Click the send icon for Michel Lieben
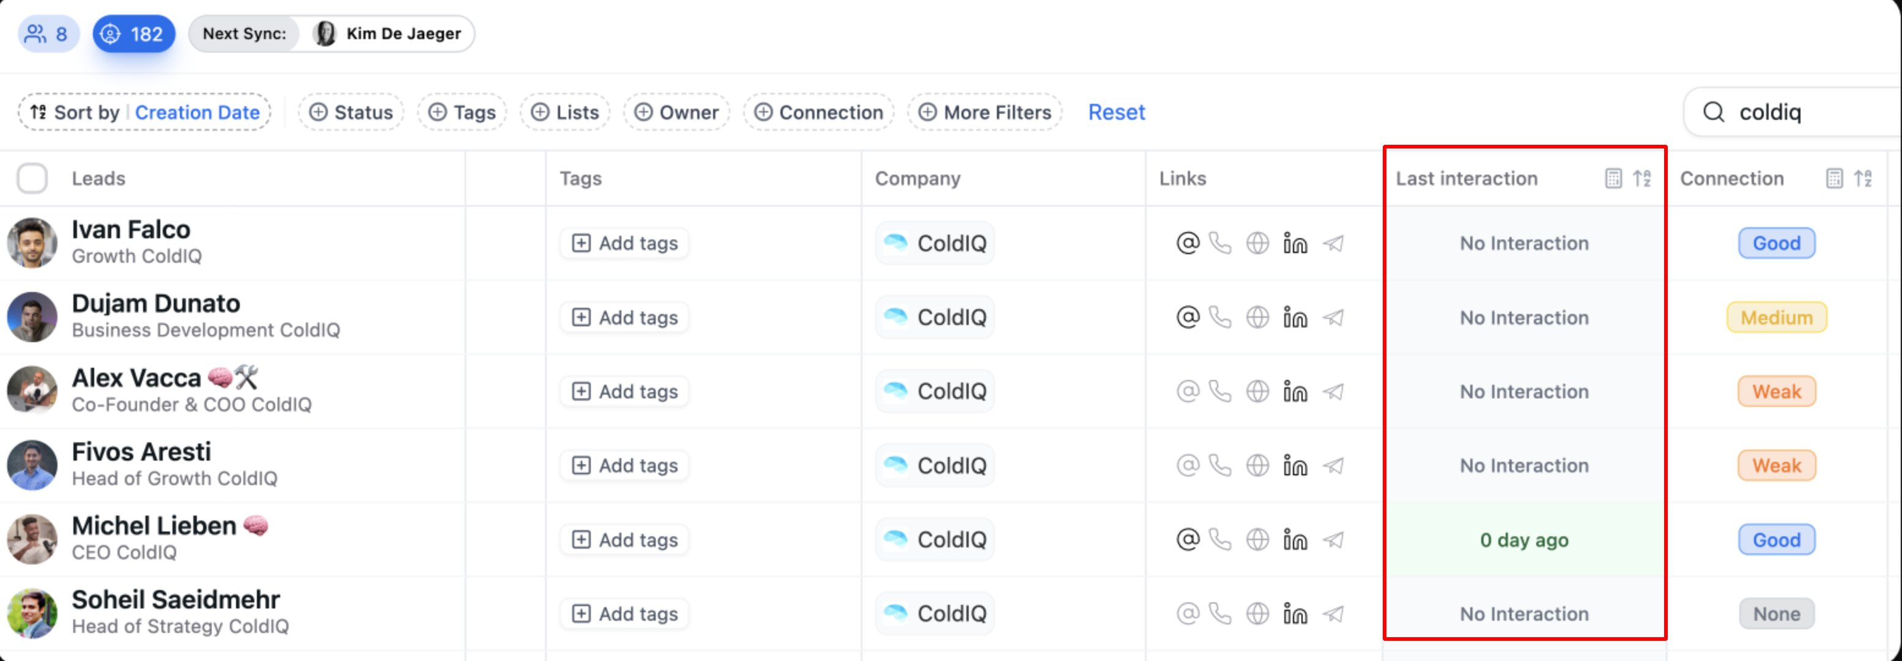Screen dimensions: 1902x661 1333,539
